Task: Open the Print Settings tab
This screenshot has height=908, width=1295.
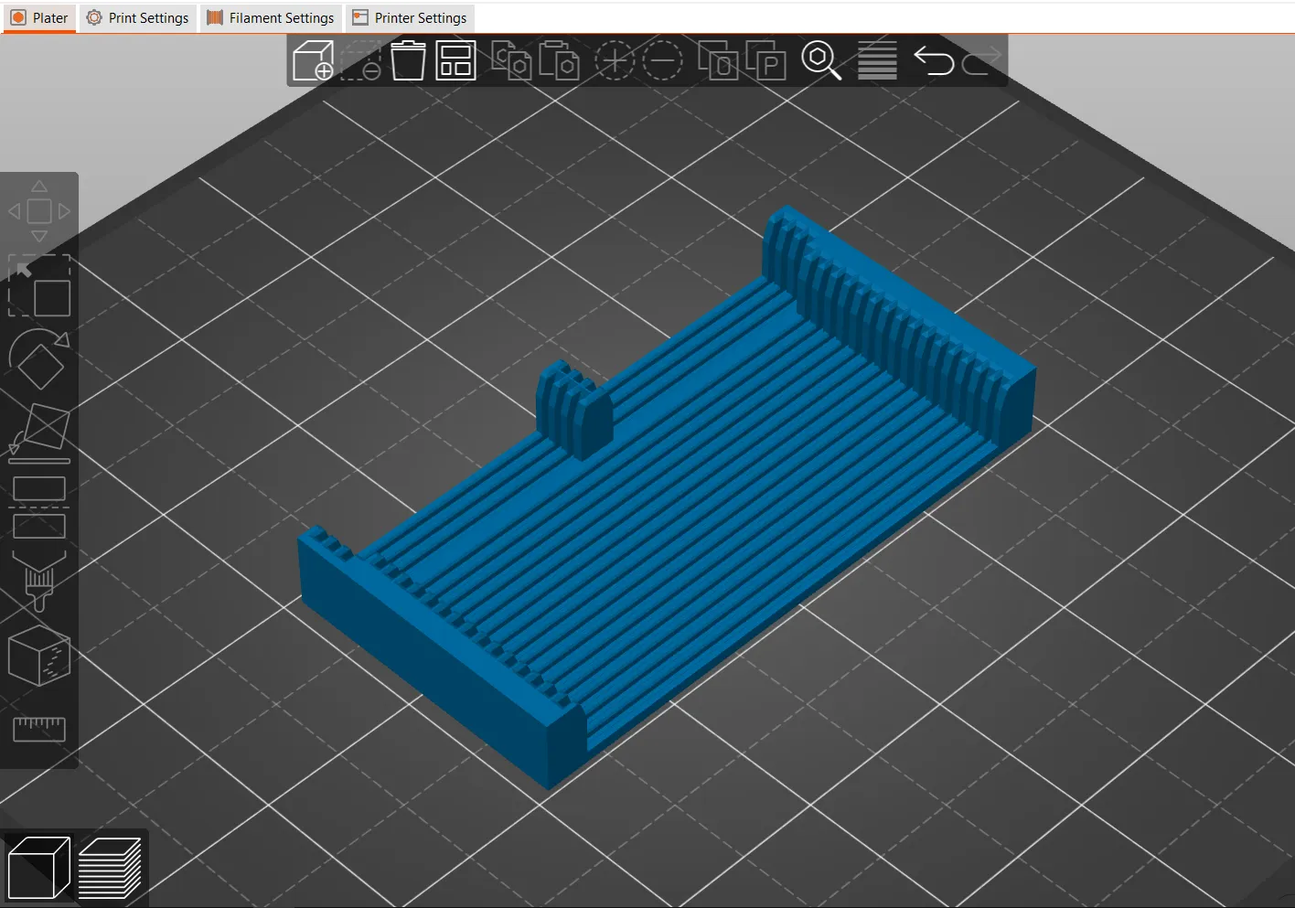Action: tap(138, 18)
